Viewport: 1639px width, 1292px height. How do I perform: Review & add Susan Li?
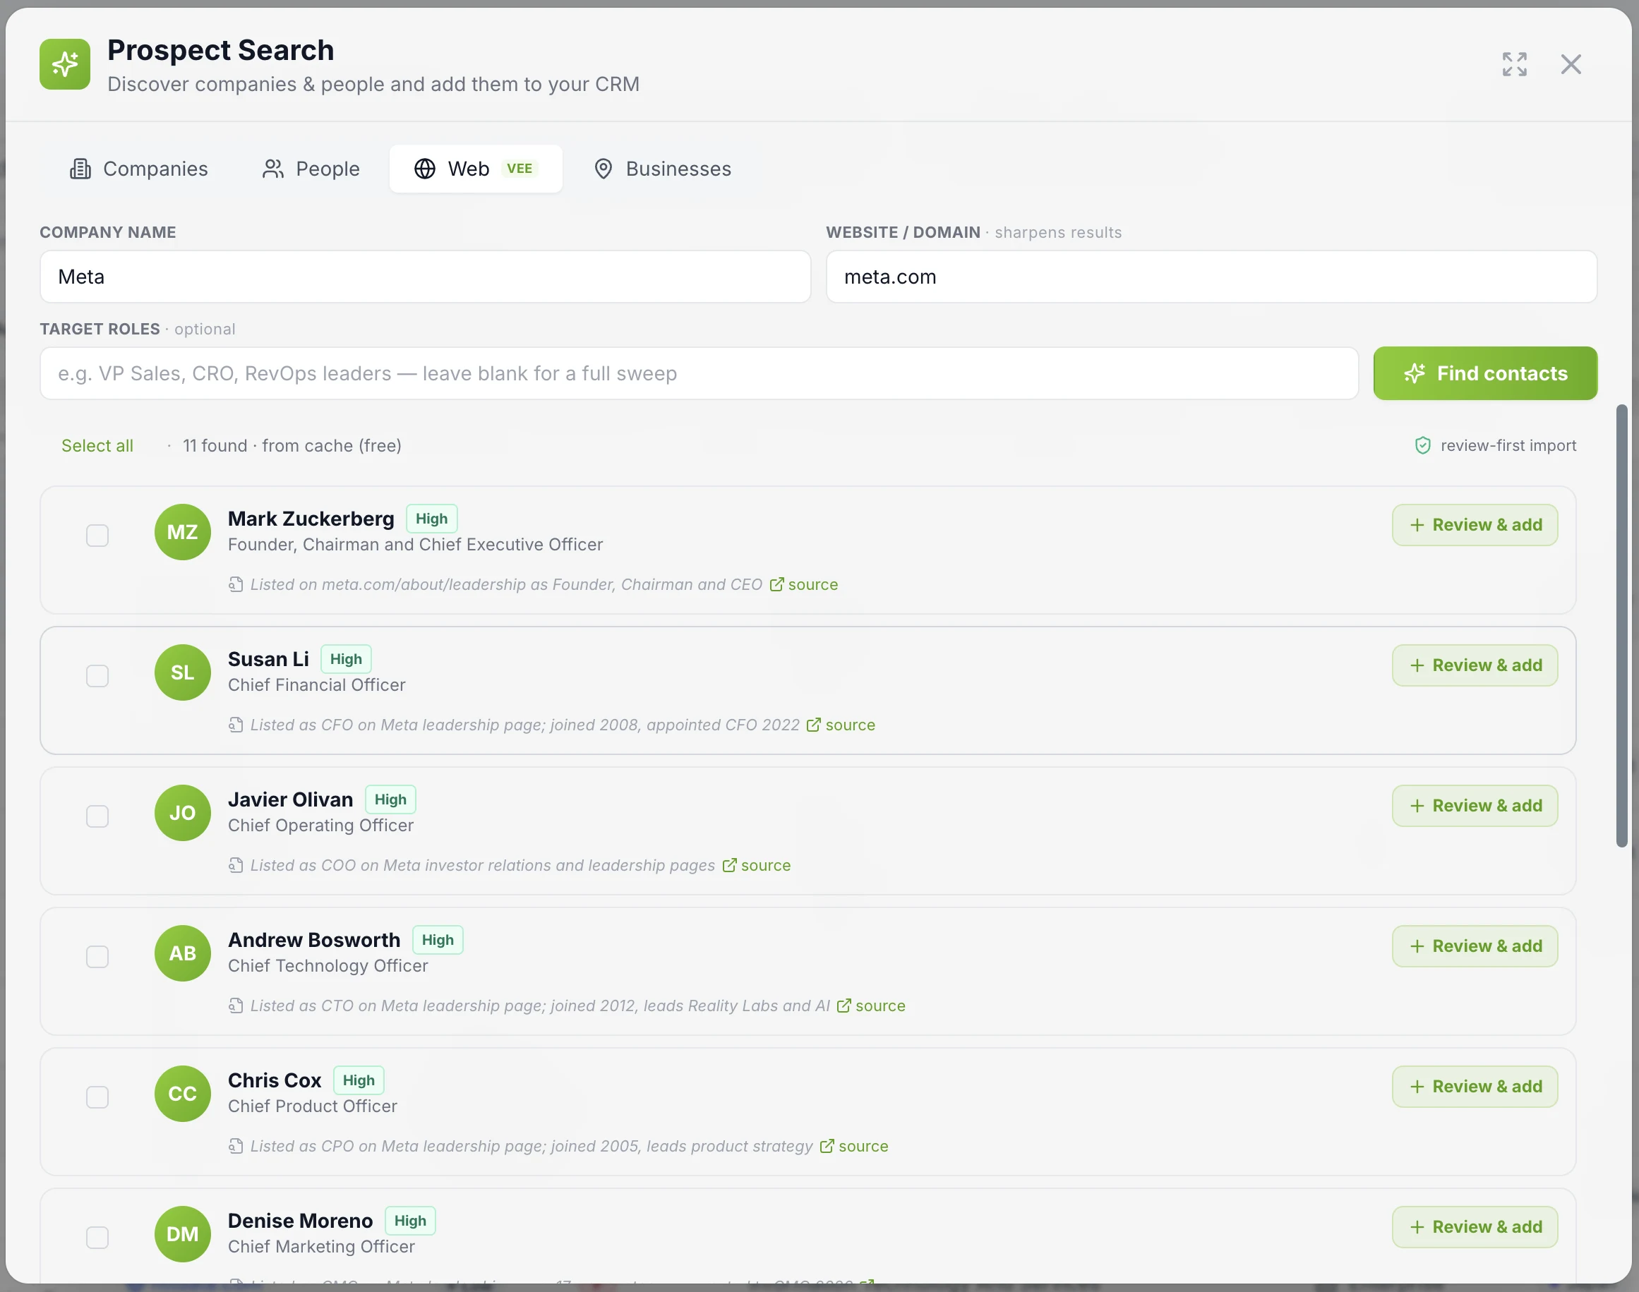[1475, 665]
